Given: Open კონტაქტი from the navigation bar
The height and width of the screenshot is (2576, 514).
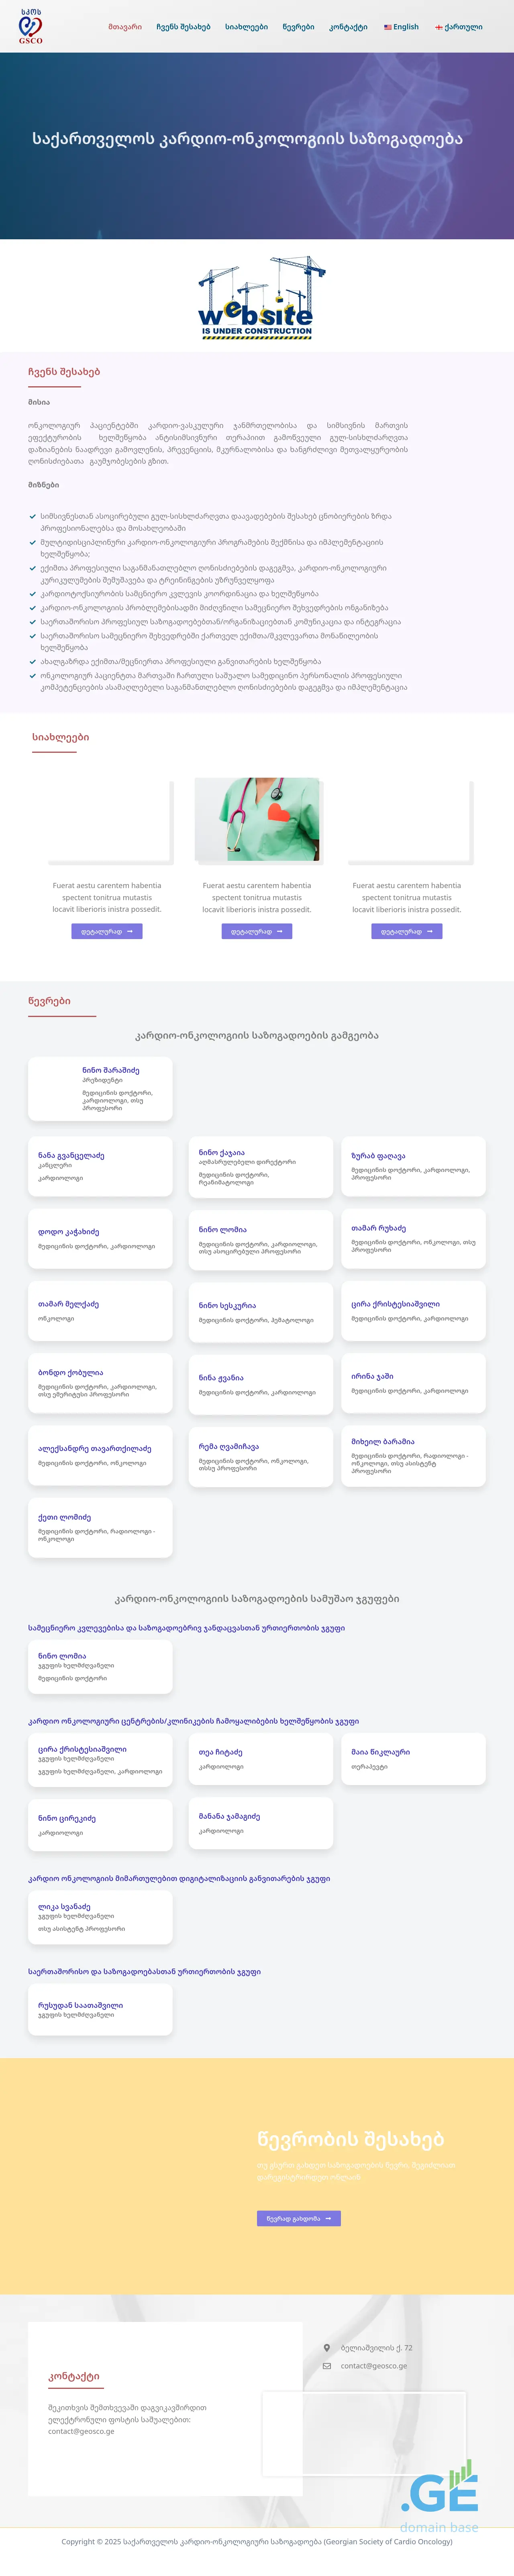Looking at the screenshot, I should tap(348, 27).
